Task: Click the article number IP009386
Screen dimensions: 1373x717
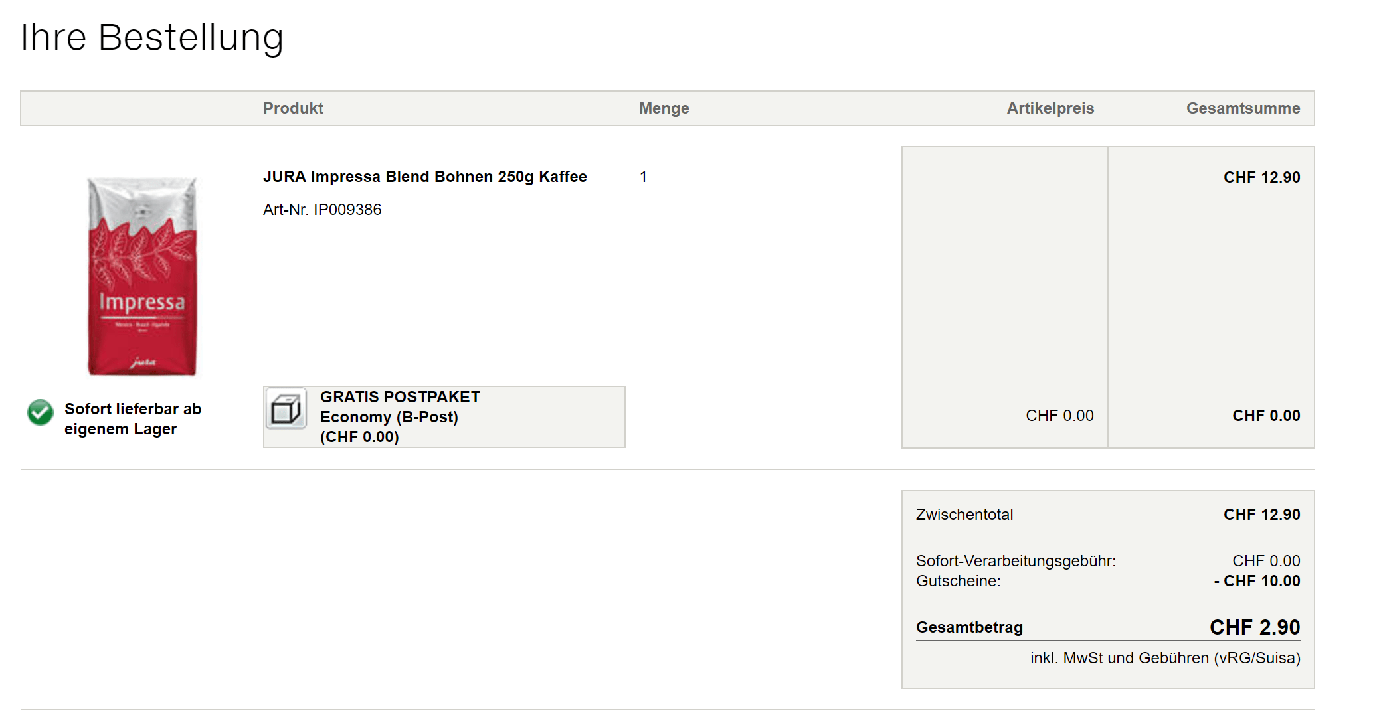Action: click(322, 210)
